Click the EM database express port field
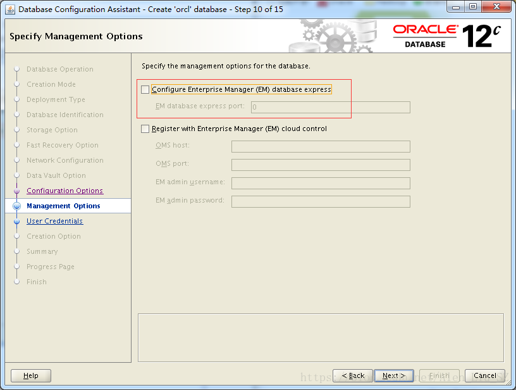The height and width of the screenshot is (390, 516). click(x=330, y=108)
